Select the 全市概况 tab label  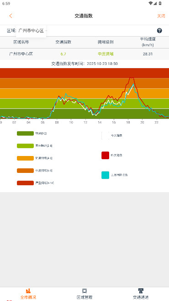[x=28, y=297]
